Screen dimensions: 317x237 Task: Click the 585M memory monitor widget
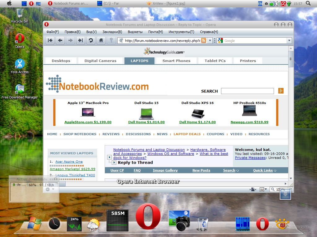click(x=117, y=220)
